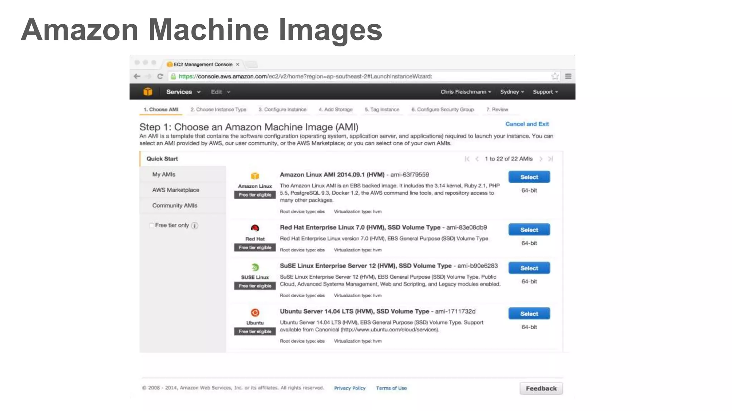Select the 1. Choose AMI step tab
This screenshot has height=411, width=732.
pos(161,110)
